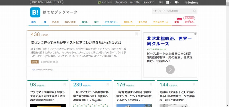Click the ピースボート ad description text
Viewport: 229px width, 107px height.
170,57
